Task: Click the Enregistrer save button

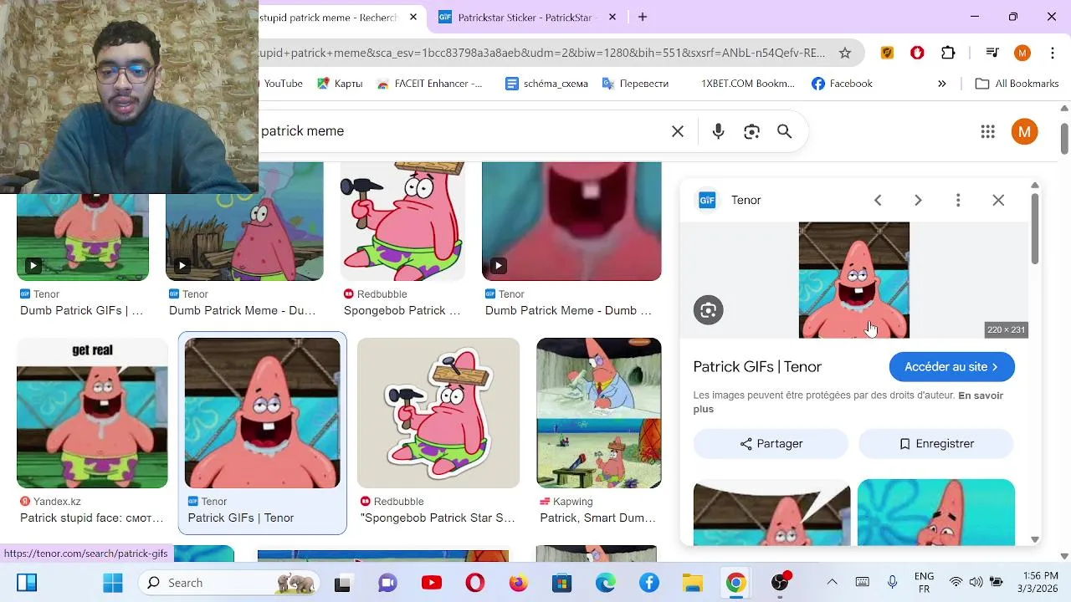Action: (x=935, y=444)
